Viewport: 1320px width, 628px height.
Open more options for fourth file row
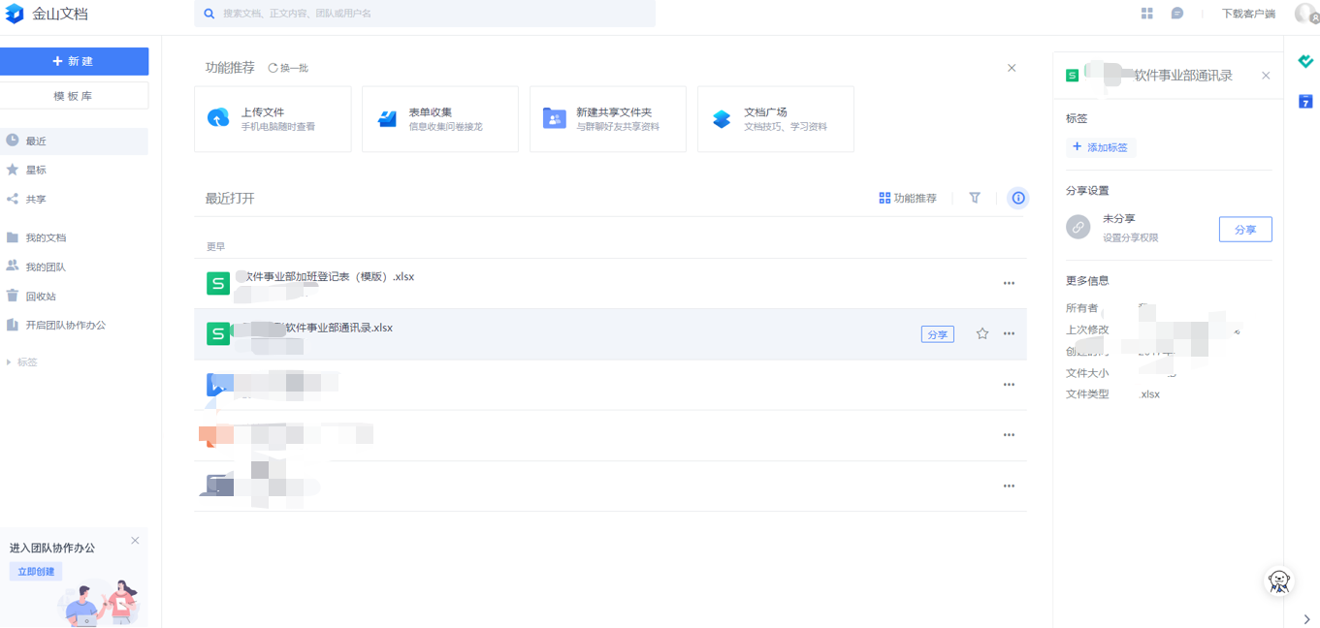point(1009,435)
